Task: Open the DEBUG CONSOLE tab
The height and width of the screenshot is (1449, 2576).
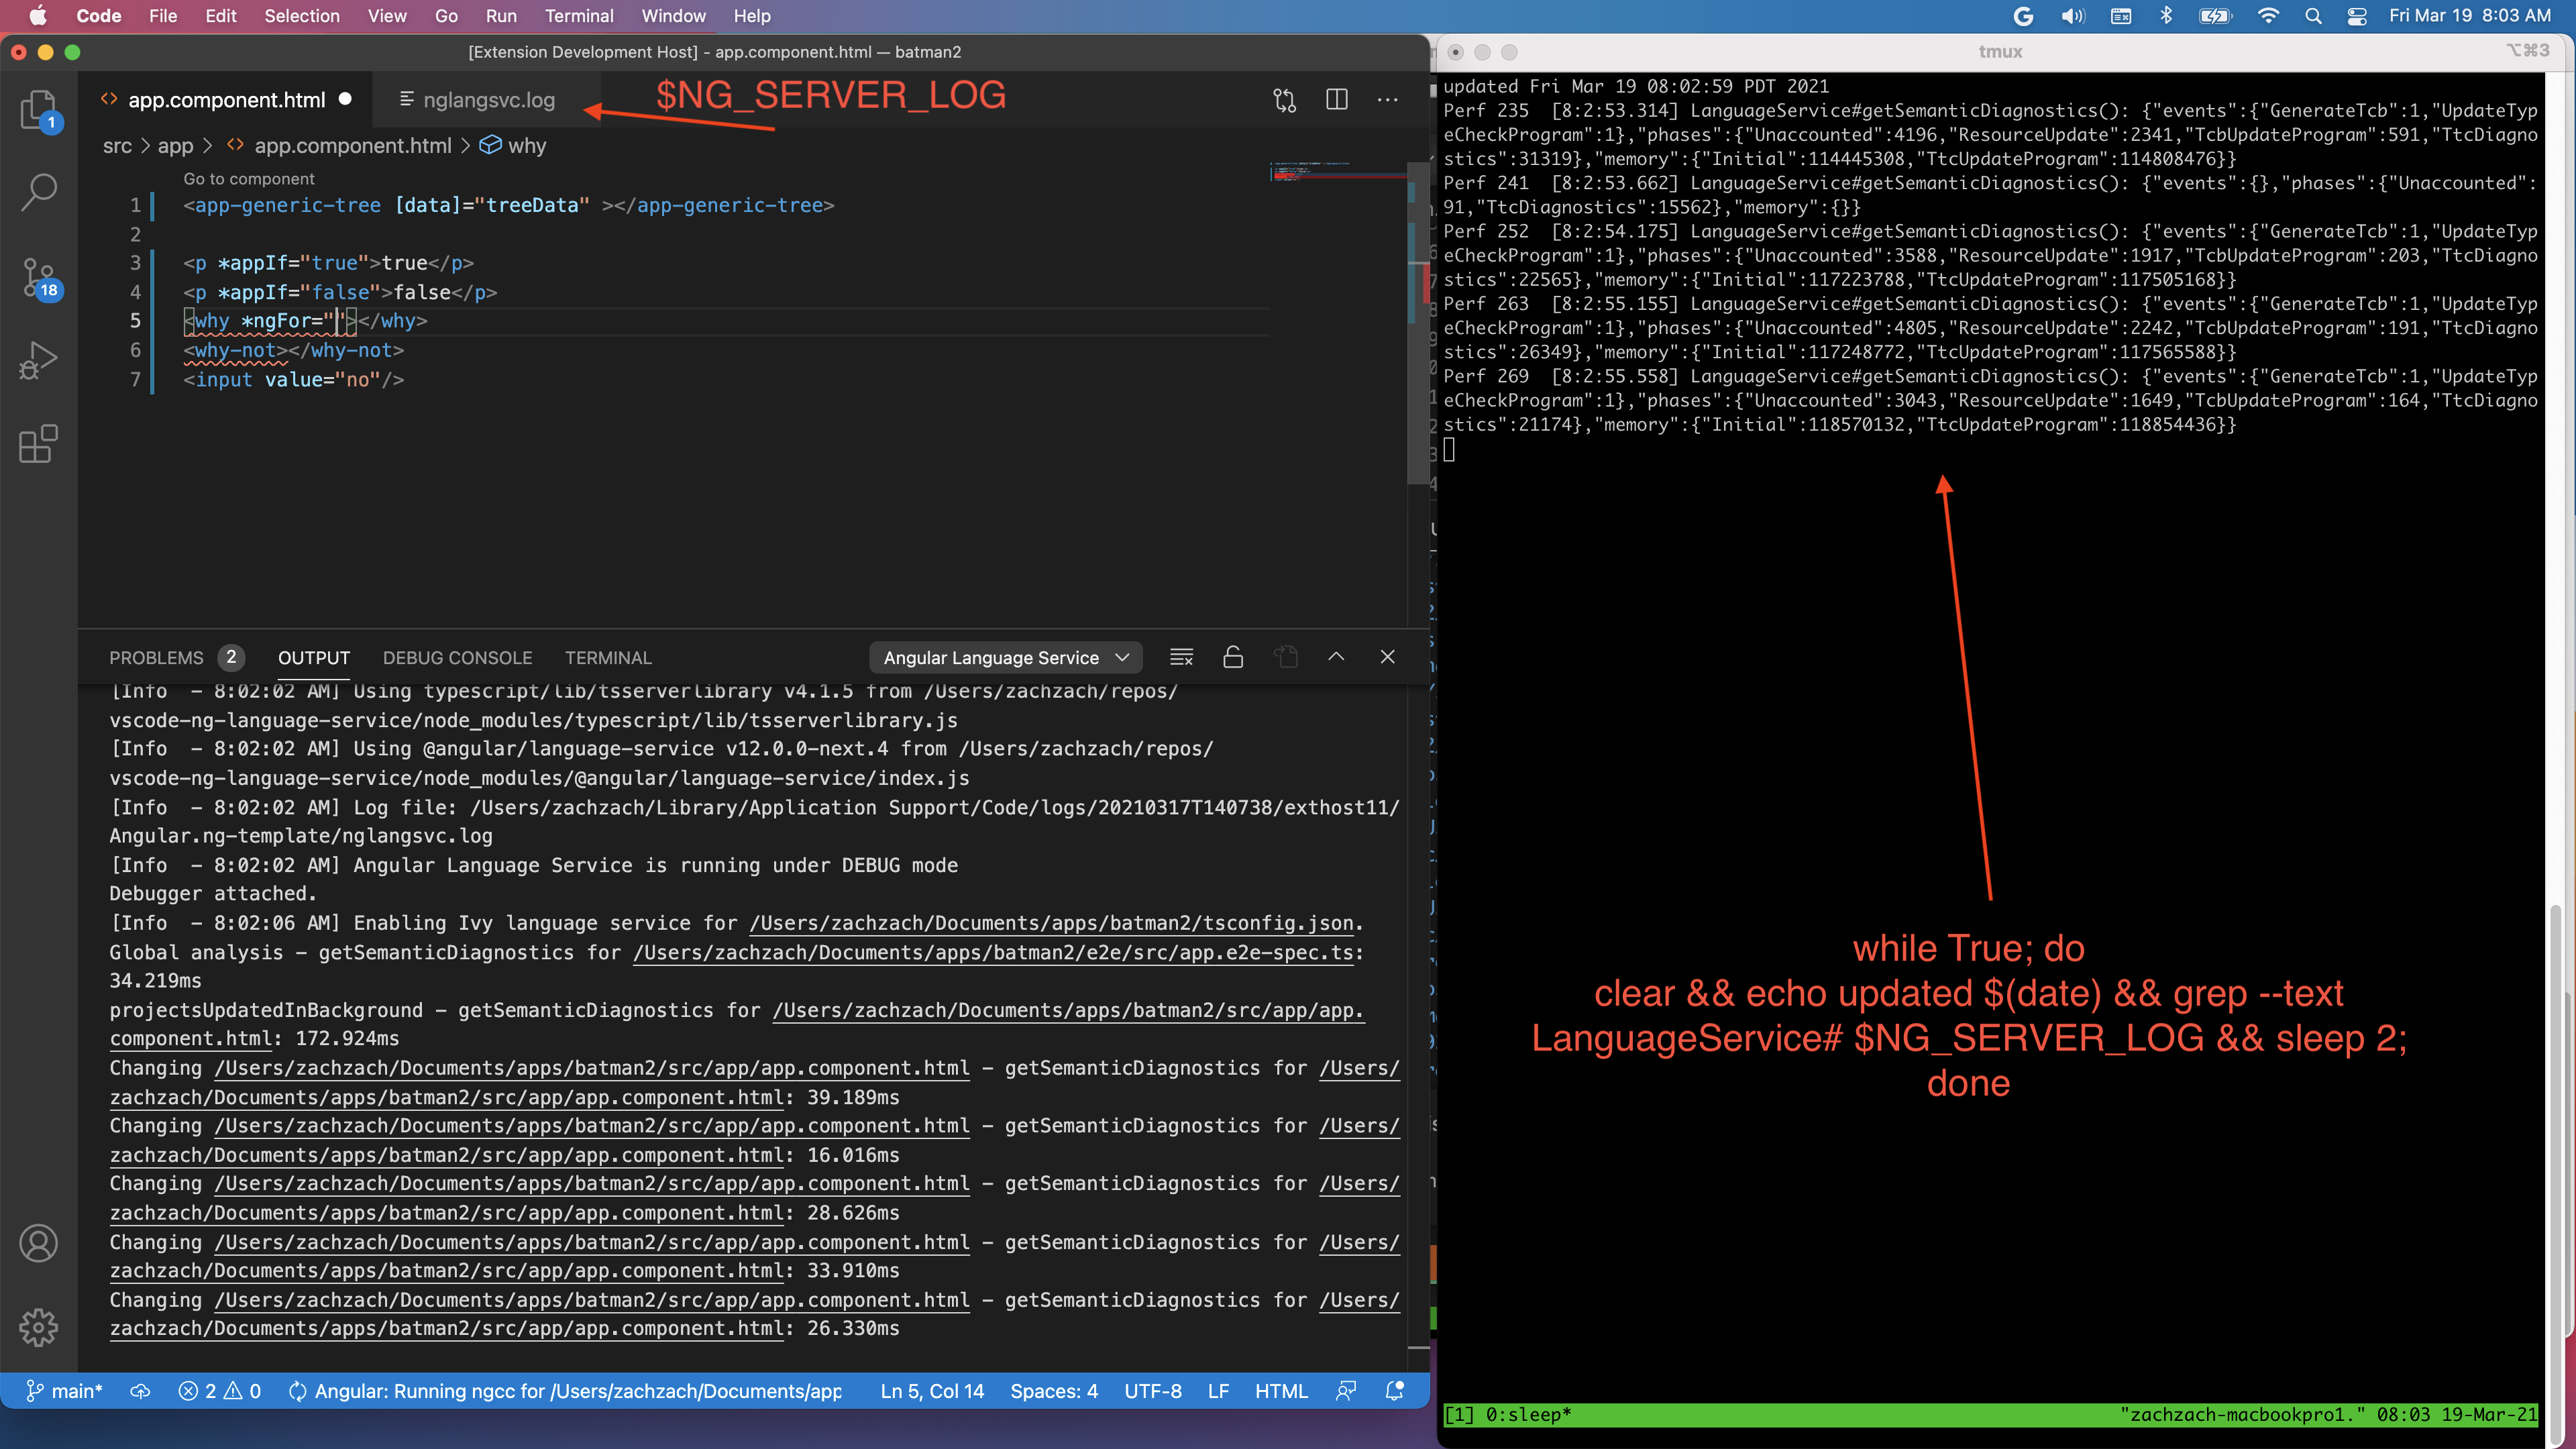Action: click(457, 658)
